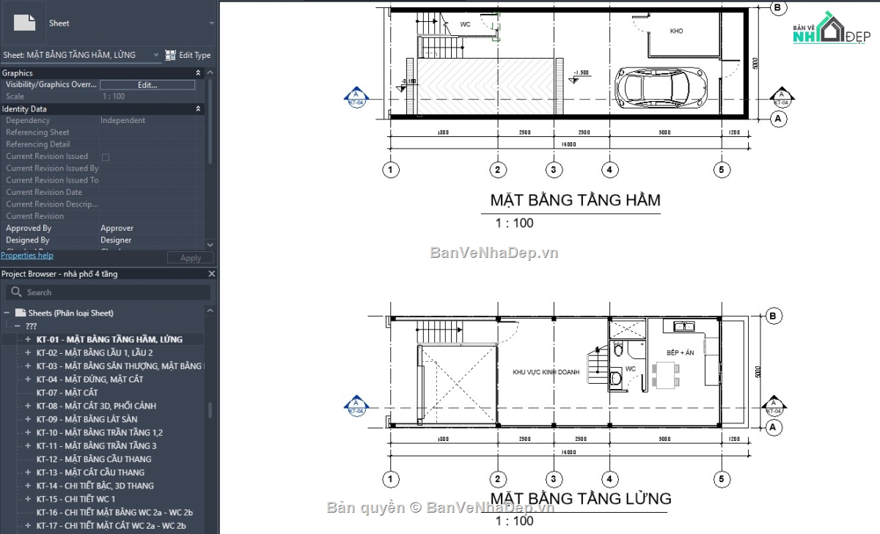The height and width of the screenshot is (534, 880).
Task: Click the 'Approver' value of Approved By
Action: (x=117, y=229)
